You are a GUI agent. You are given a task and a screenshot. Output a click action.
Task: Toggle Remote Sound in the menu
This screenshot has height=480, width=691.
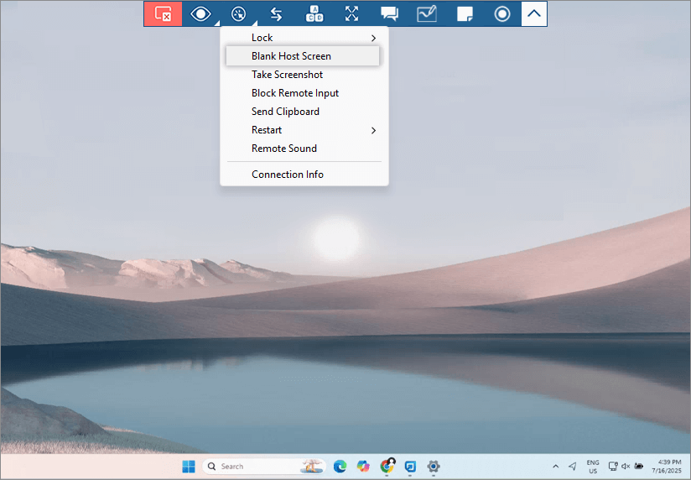(x=284, y=149)
